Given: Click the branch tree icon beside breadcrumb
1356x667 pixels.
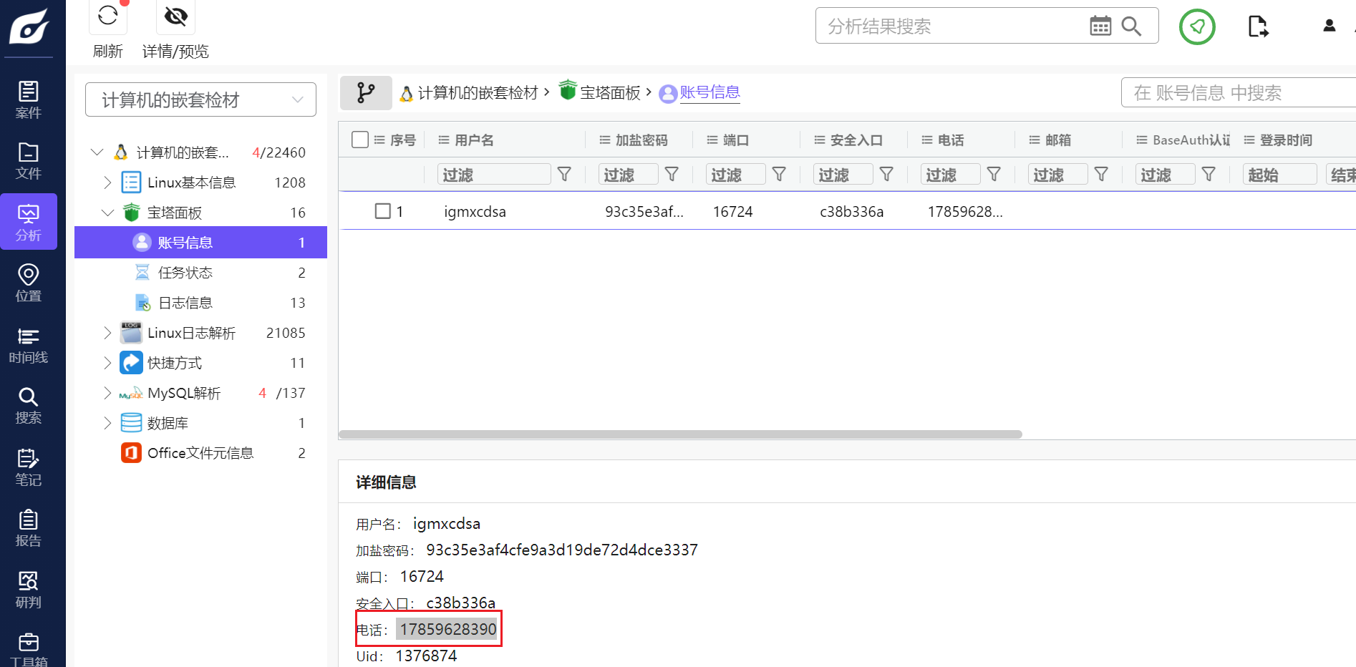Looking at the screenshot, I should [366, 93].
